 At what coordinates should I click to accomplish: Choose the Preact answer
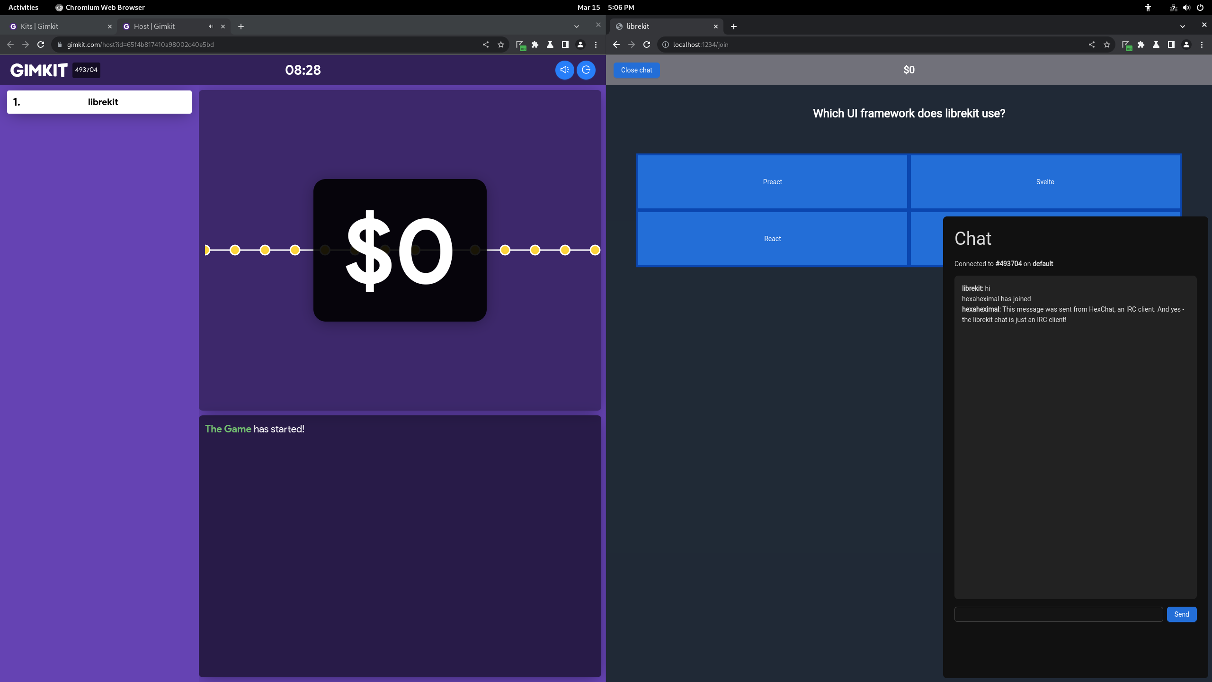point(772,182)
